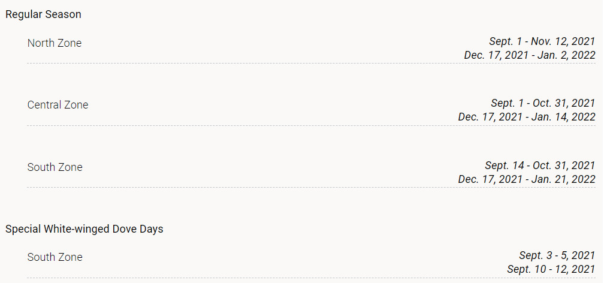This screenshot has height=283, width=604.
Task: Click dashed divider below Central Zone row
Action: [311, 125]
